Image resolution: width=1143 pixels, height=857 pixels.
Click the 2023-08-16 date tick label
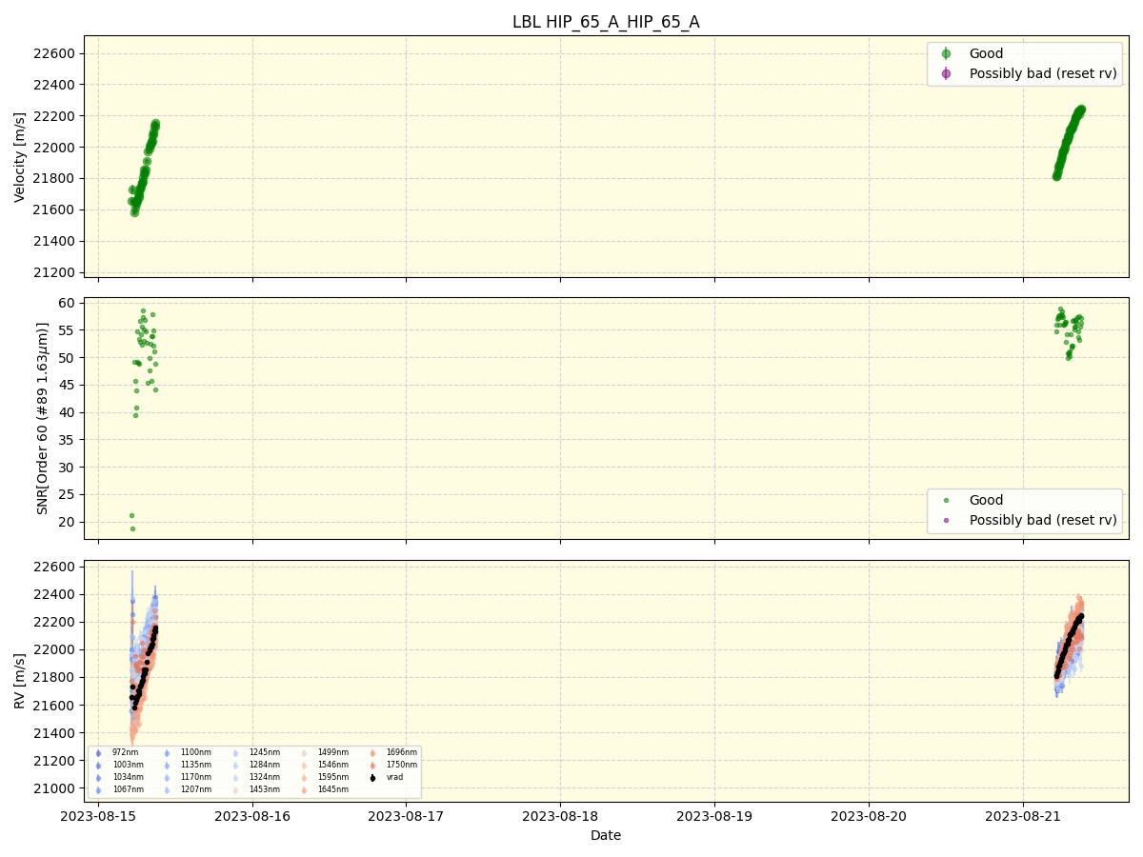252,817
